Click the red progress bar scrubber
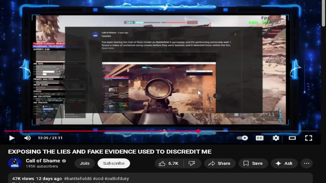This screenshot has height=183, width=326. tap(198, 131)
